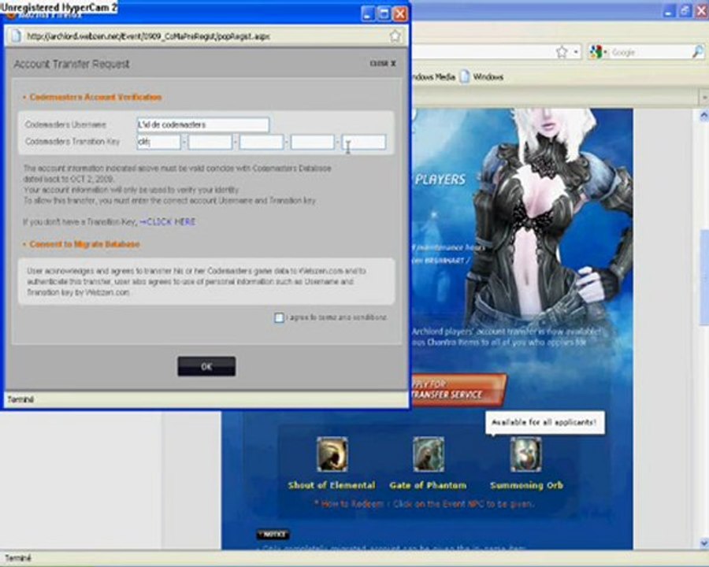Click the bookmark star in popup address bar
This screenshot has width=709, height=567.
tap(395, 35)
